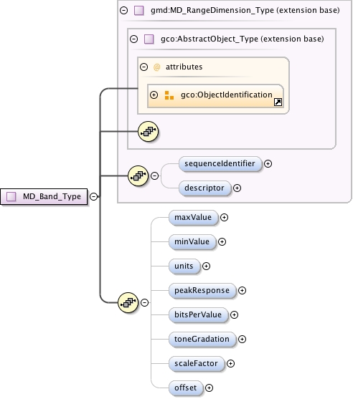Expand the offset element

pyautogui.click(x=209, y=388)
